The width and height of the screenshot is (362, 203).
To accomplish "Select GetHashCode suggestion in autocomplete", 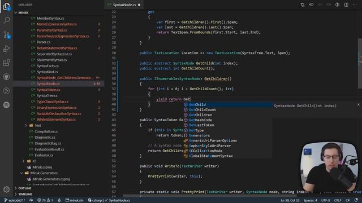I will [227, 120].
